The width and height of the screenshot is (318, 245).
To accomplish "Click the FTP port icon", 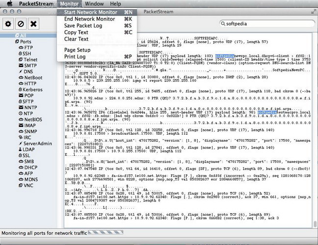I will [x=21, y=48].
